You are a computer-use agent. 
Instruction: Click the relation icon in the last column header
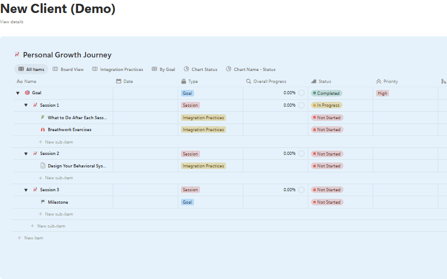[x=444, y=81]
